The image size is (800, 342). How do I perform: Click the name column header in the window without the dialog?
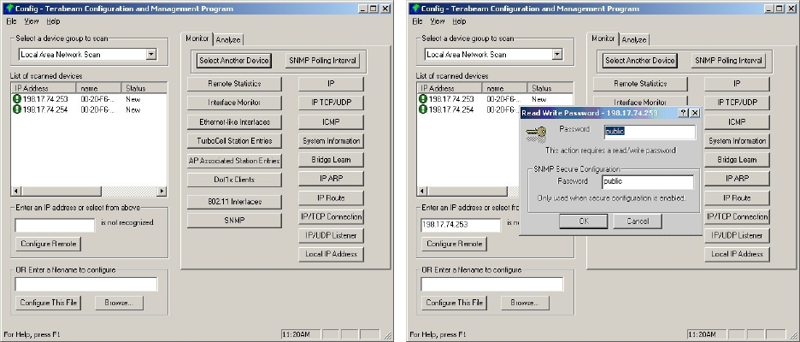coord(98,88)
